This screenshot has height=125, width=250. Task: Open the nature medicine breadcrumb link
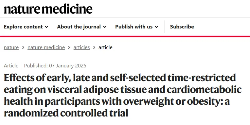point(46,47)
